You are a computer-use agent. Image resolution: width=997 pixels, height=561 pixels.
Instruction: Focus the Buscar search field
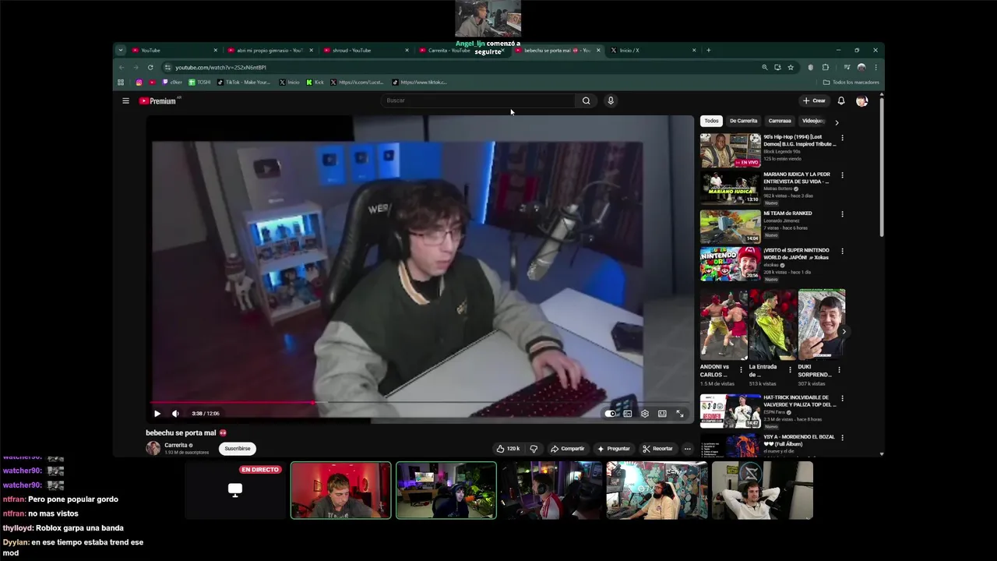click(478, 101)
